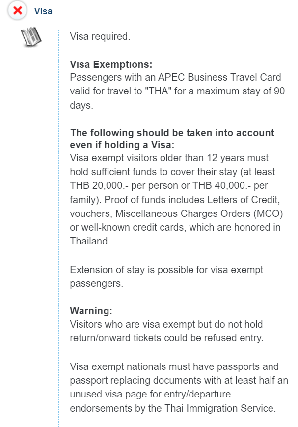This screenshot has width=298, height=427.
Task: Click the passport booklet icon
Action: (x=31, y=37)
